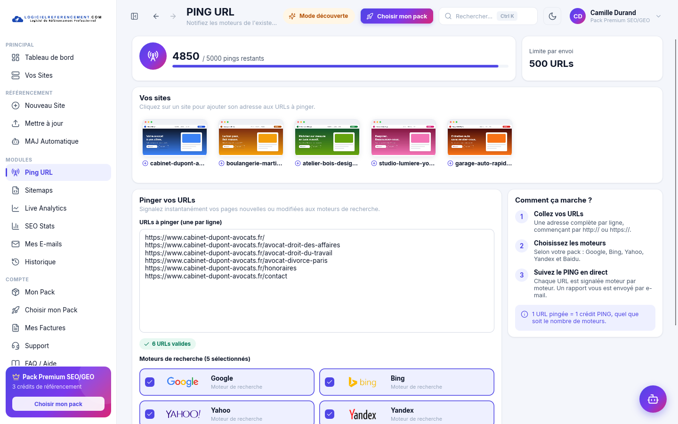Screen dimensions: 678x424
Task: Open Sitemaps in sidebar
Action: (x=58, y=190)
